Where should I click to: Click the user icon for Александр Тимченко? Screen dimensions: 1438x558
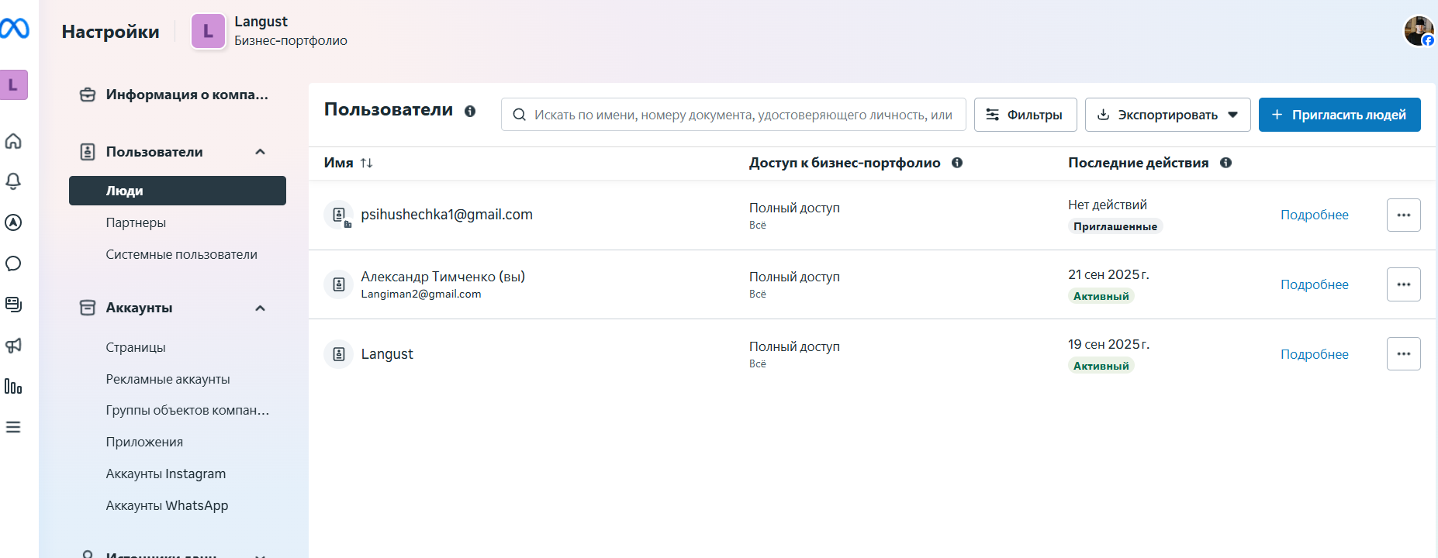pyautogui.click(x=339, y=284)
